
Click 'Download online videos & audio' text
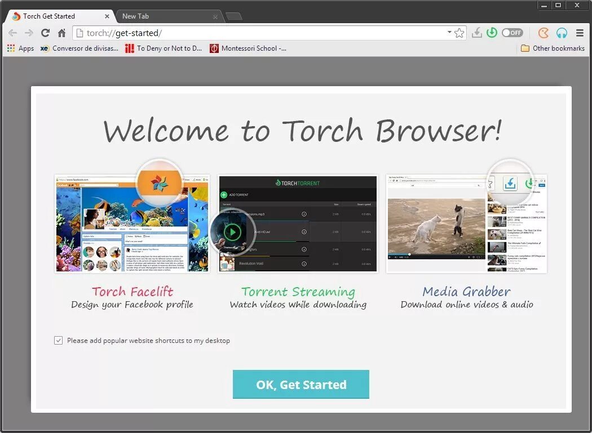(x=467, y=305)
